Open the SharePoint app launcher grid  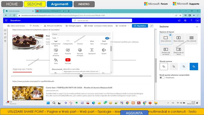(6, 20)
